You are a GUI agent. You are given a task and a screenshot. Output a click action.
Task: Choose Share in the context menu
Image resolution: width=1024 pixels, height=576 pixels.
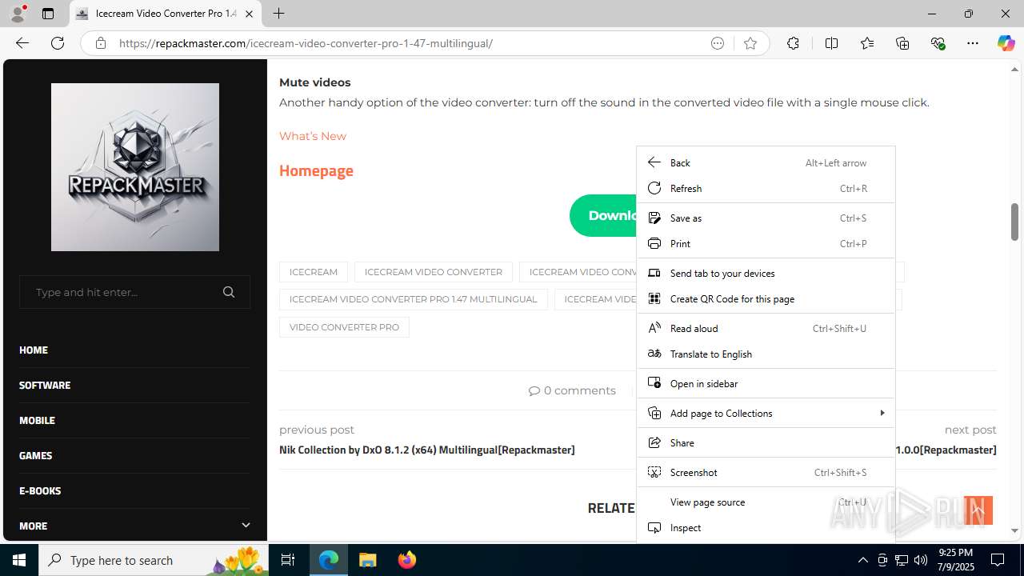(766, 442)
